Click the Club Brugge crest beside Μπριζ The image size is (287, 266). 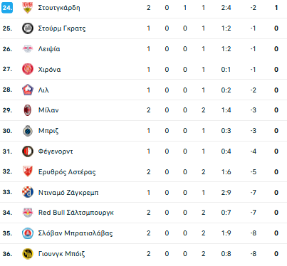click(x=28, y=131)
